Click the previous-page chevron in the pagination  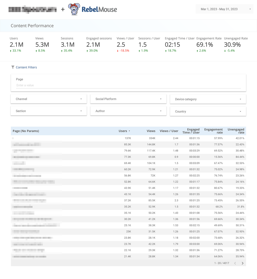(x=235, y=263)
